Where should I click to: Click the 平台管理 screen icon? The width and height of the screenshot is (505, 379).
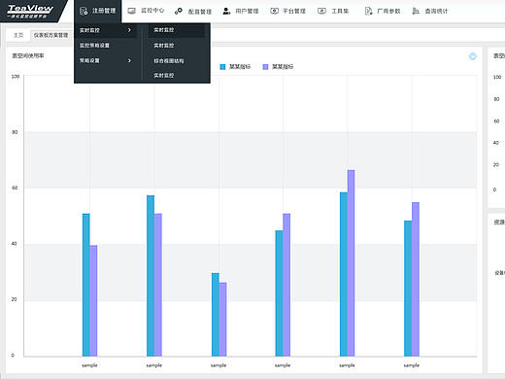[274, 11]
